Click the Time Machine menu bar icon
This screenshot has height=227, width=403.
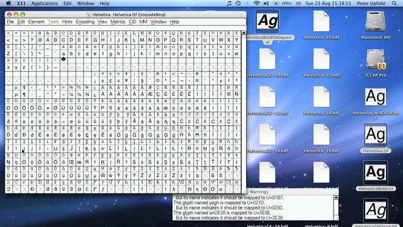tap(238, 3)
